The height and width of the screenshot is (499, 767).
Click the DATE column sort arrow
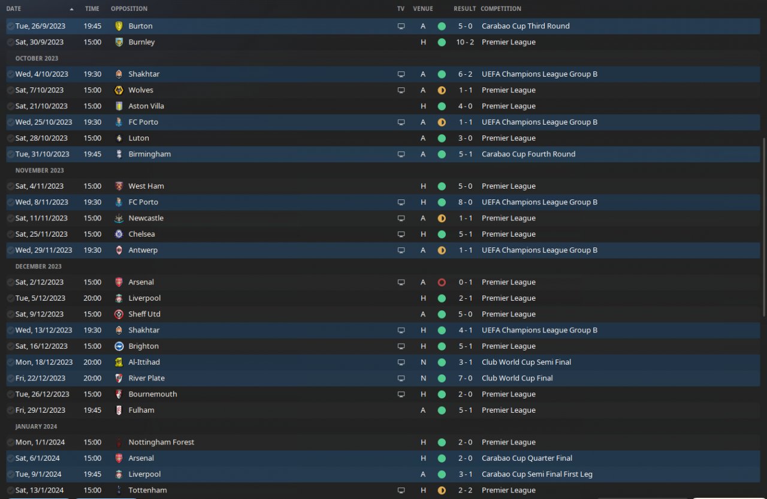click(x=72, y=9)
